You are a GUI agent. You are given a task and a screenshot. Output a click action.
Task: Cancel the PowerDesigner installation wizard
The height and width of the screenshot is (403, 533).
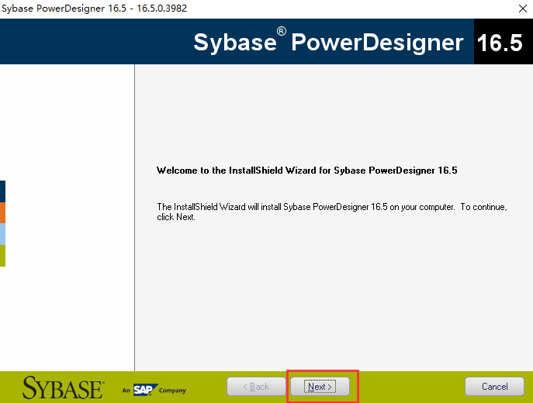(x=494, y=387)
